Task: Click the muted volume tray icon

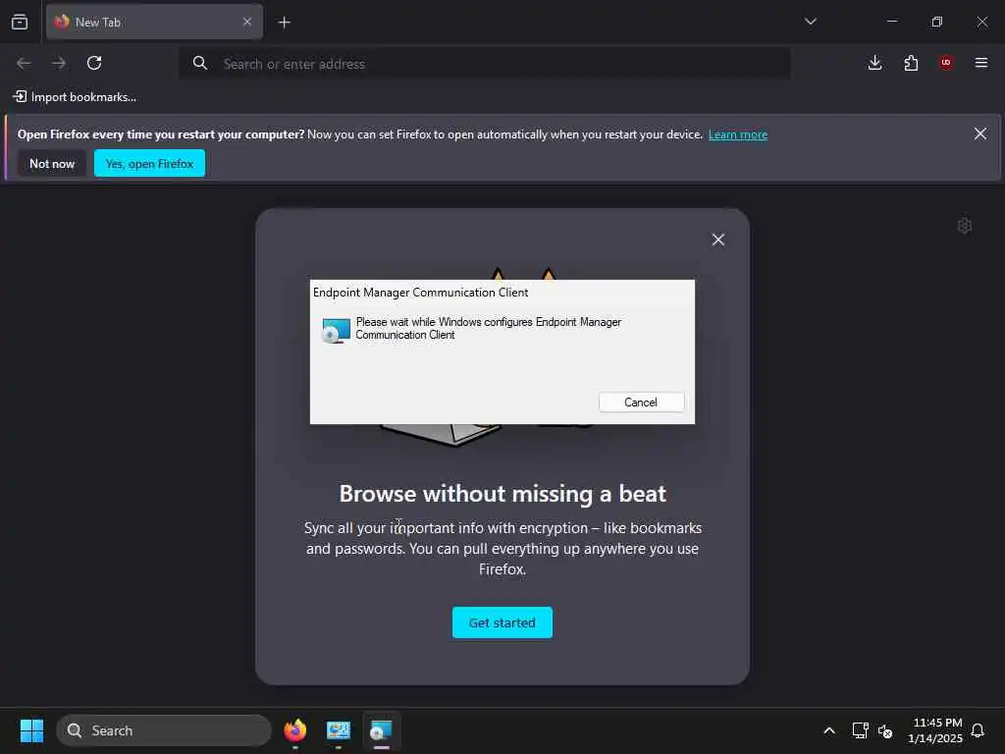Action: (886, 730)
